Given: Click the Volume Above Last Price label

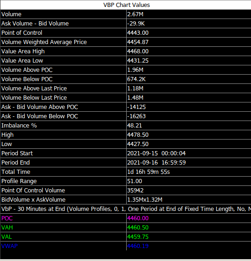Looking at the screenshot, I should pyautogui.click(x=34, y=89).
